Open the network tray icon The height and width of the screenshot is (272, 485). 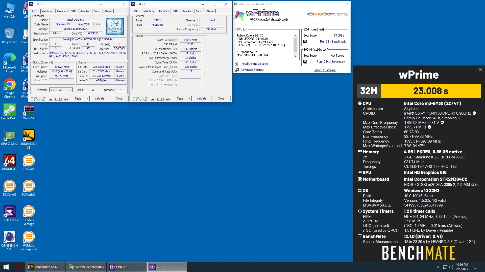445,267
